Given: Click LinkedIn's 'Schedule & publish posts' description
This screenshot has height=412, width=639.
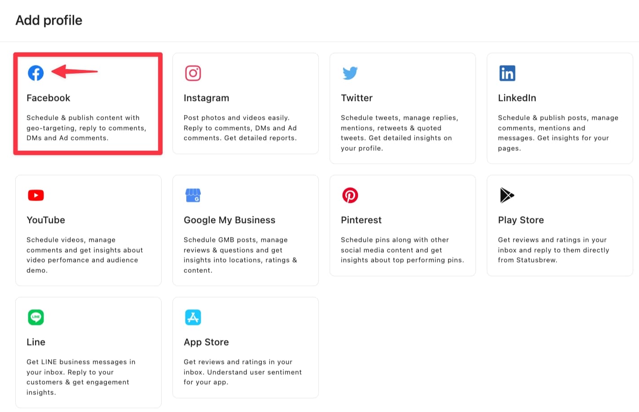Looking at the screenshot, I should click(x=558, y=133).
